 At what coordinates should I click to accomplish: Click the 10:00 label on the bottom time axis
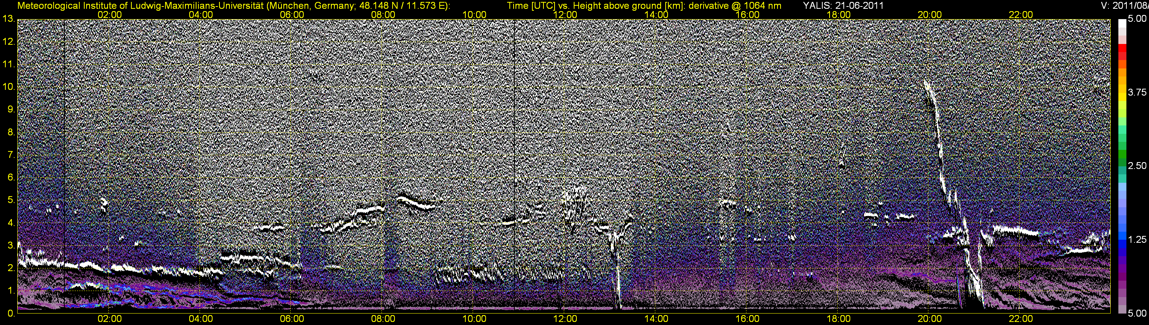pos(474,319)
